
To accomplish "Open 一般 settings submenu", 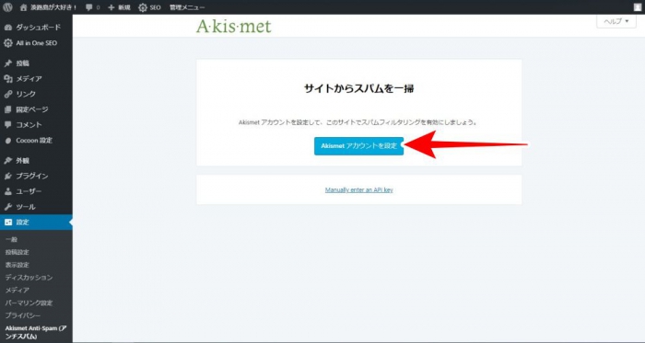I will [11, 240].
